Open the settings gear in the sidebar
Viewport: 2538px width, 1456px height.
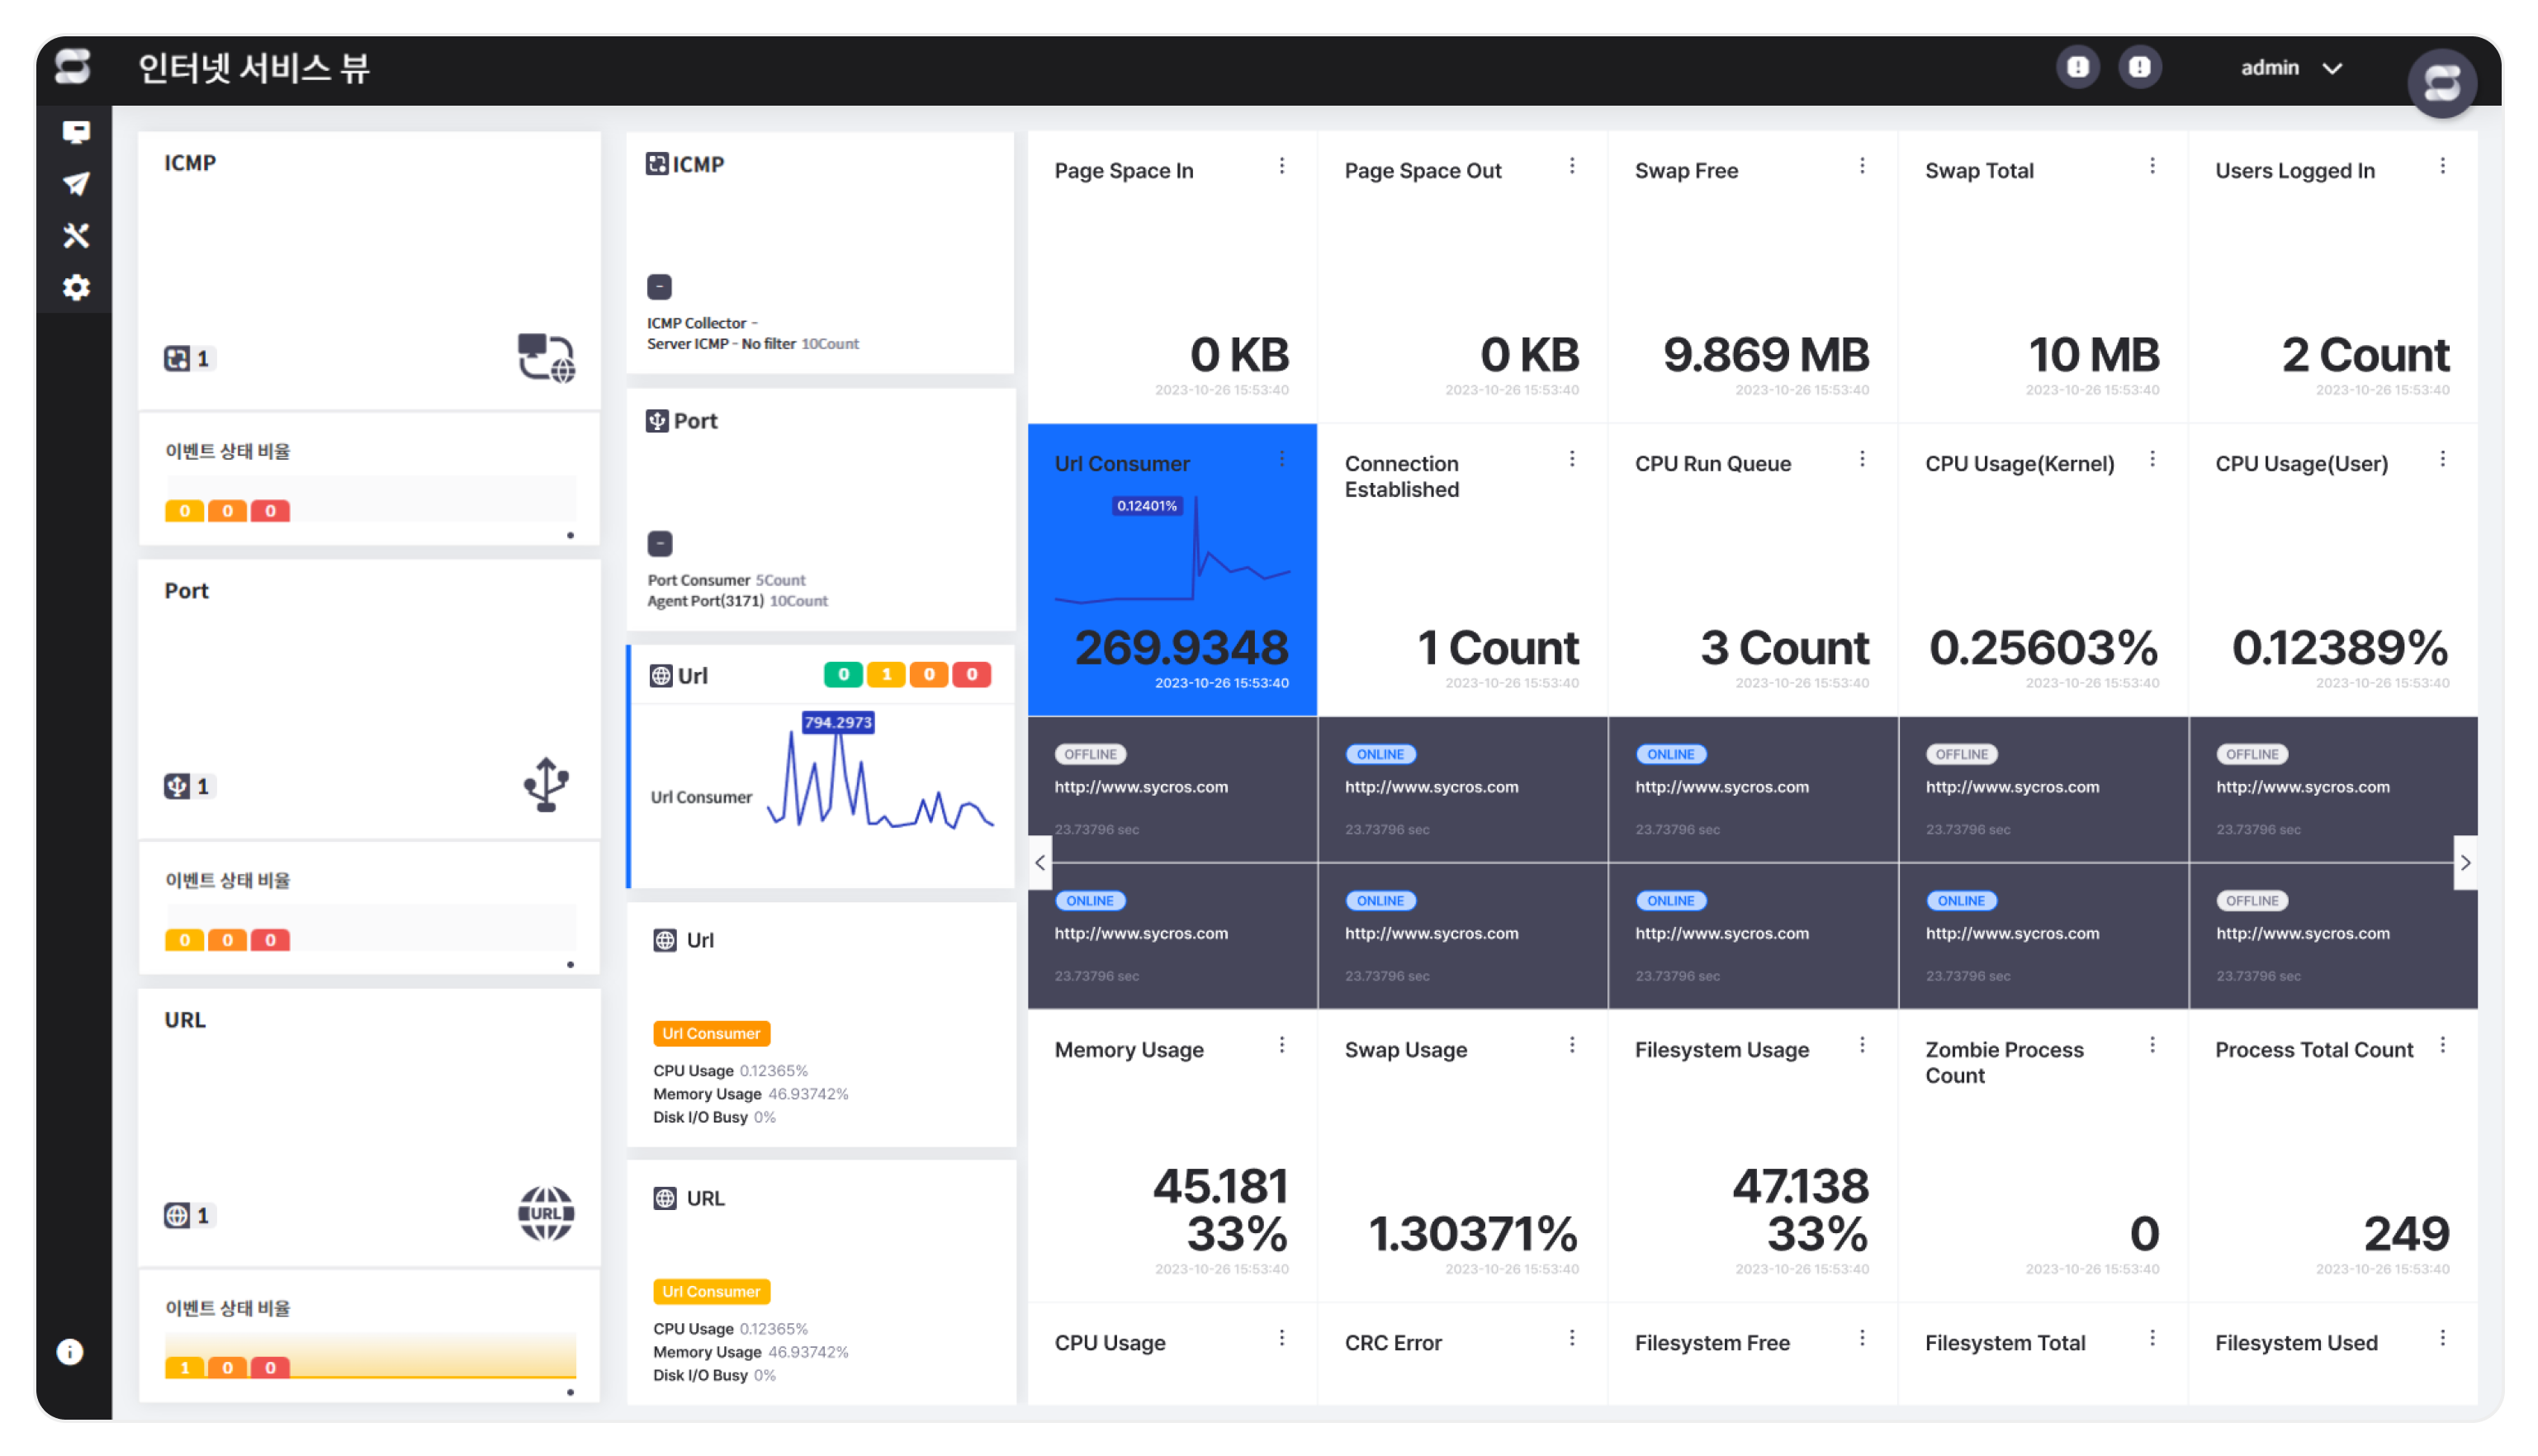pyautogui.click(x=76, y=288)
